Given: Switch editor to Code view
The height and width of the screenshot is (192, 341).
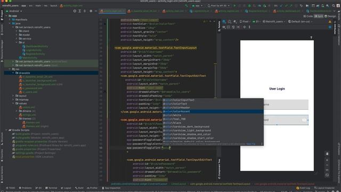Looking at the screenshot, I should click(x=308, y=16).
